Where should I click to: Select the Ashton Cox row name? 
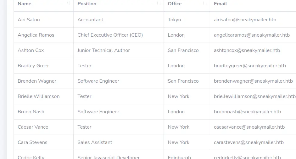(31, 50)
